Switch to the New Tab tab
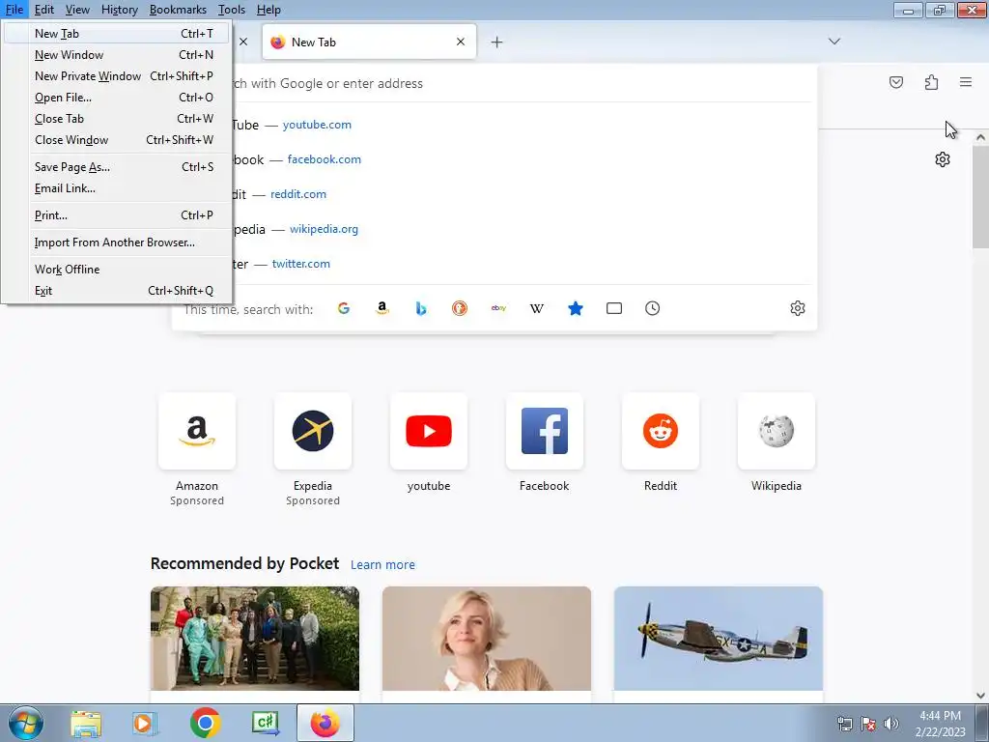 [369, 42]
